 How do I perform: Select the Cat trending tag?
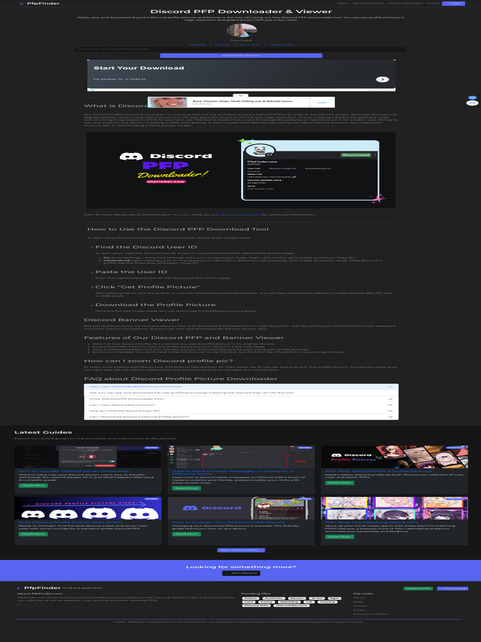pos(309,602)
